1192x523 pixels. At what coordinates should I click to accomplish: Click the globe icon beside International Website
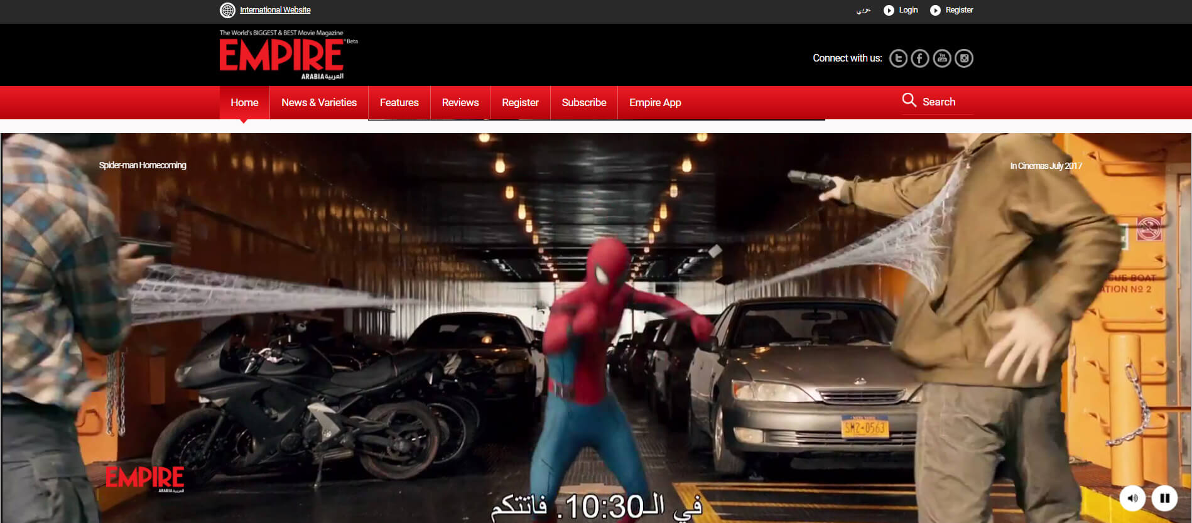(227, 10)
